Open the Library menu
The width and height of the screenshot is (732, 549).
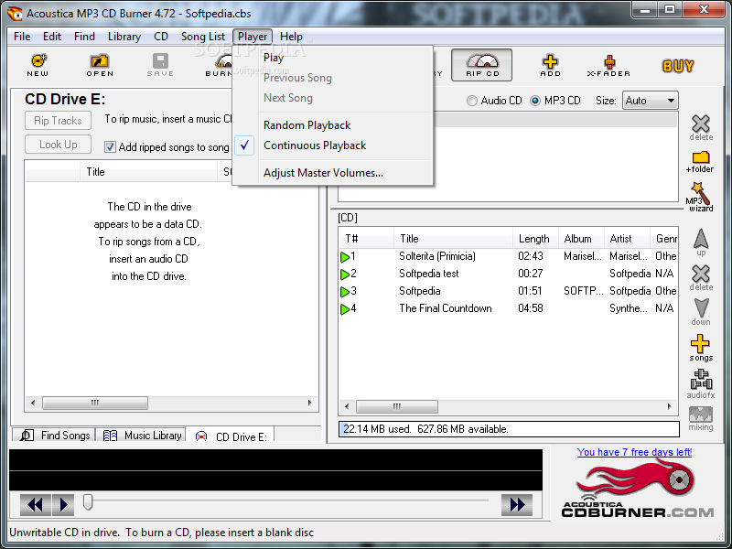[x=124, y=37]
